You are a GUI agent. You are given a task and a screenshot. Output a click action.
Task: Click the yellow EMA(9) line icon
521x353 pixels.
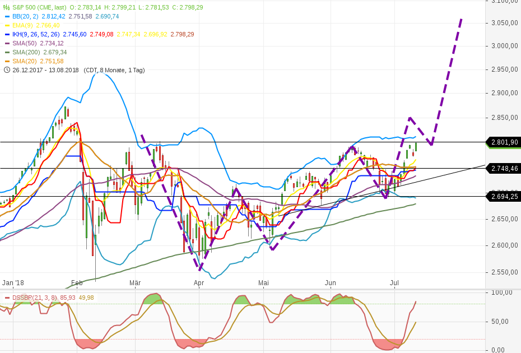click(x=8, y=25)
